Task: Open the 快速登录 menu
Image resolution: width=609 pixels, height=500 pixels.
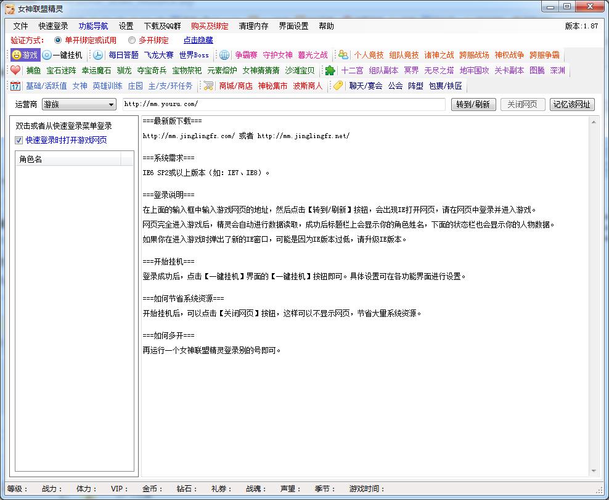Action: click(53, 26)
